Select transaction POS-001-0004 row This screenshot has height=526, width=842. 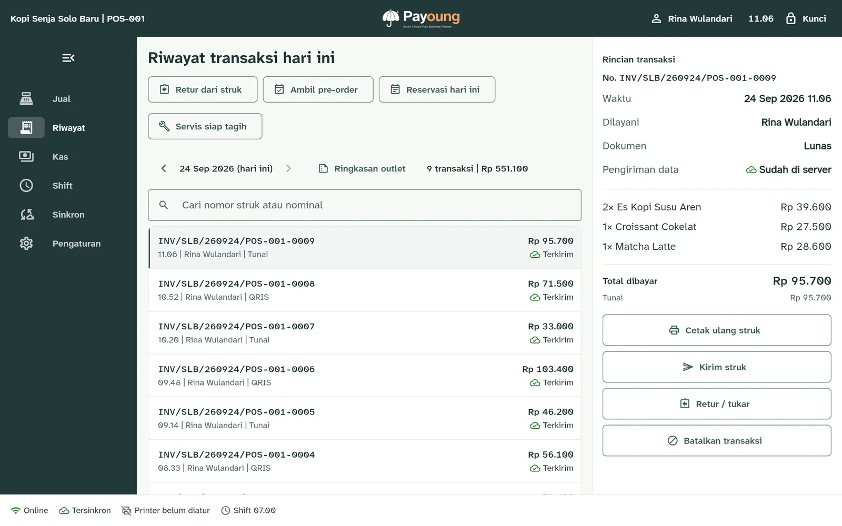pyautogui.click(x=365, y=461)
